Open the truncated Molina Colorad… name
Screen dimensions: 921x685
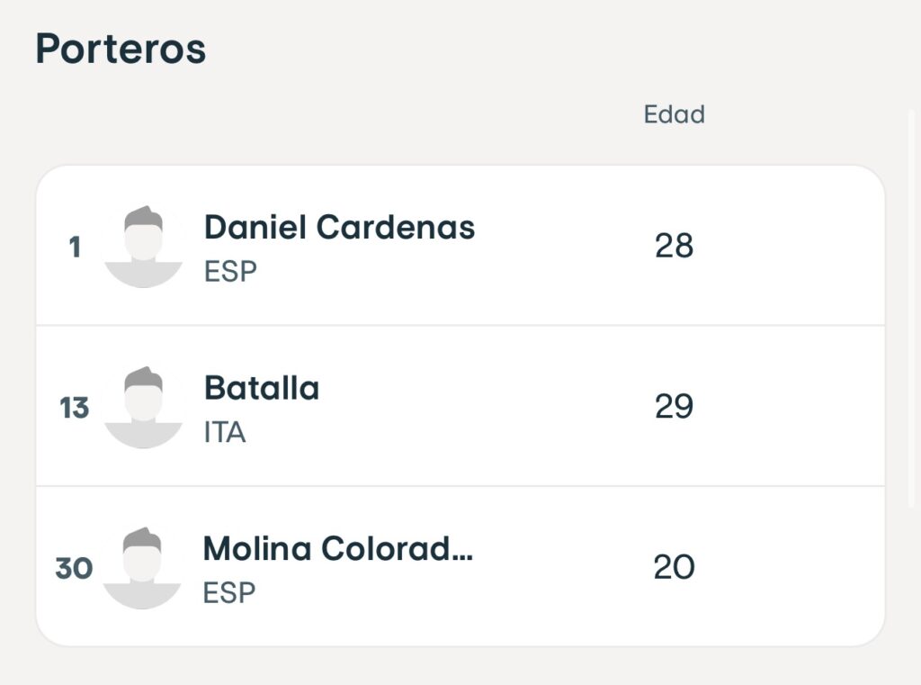click(x=337, y=548)
